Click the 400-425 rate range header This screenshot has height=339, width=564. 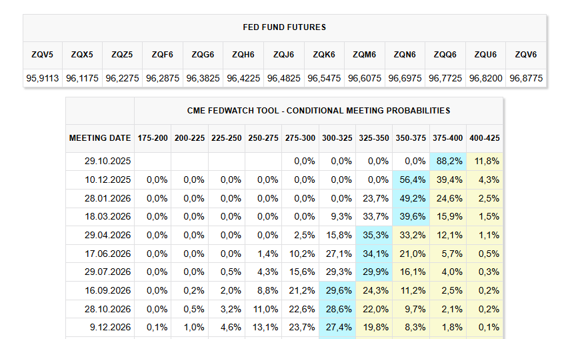tap(485, 138)
